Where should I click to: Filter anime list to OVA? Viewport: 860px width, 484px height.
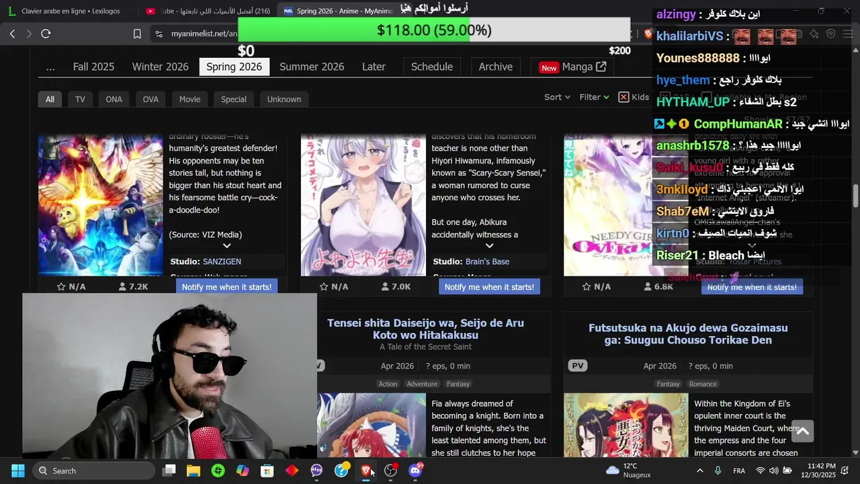coord(150,99)
